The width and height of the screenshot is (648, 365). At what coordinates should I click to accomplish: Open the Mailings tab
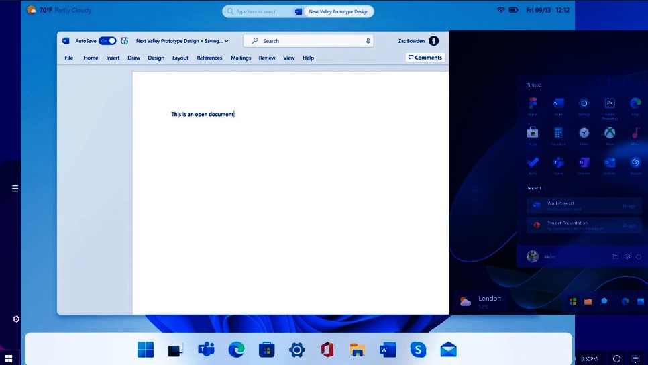(x=240, y=58)
